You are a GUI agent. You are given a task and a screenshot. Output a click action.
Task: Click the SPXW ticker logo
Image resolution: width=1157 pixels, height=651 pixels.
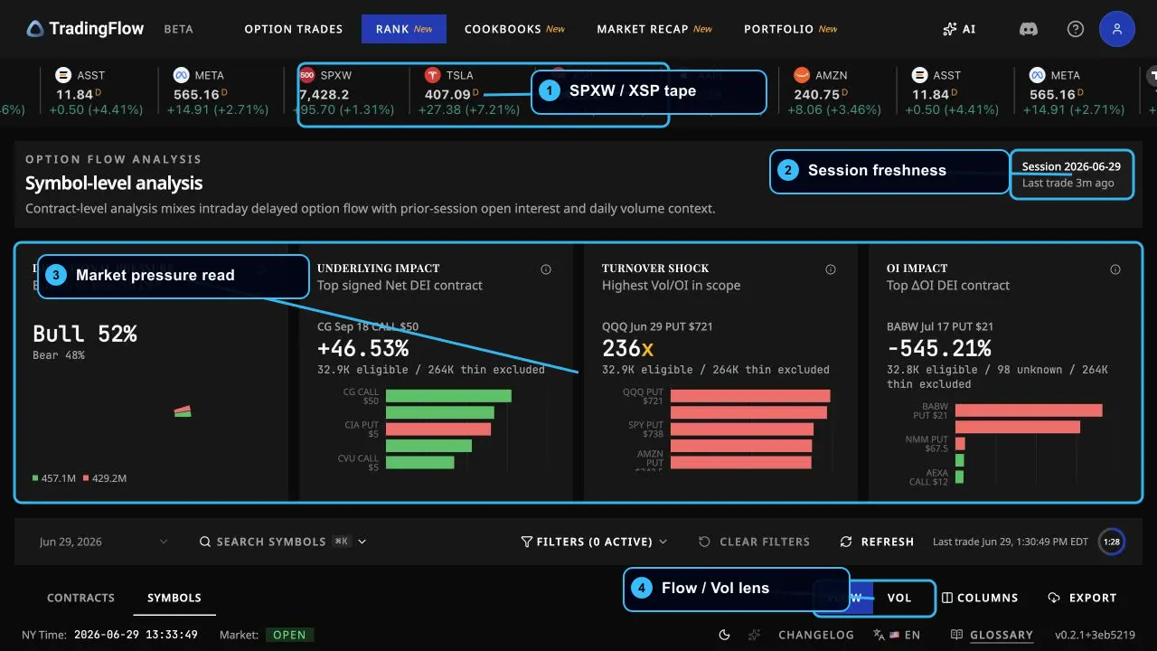coord(306,75)
